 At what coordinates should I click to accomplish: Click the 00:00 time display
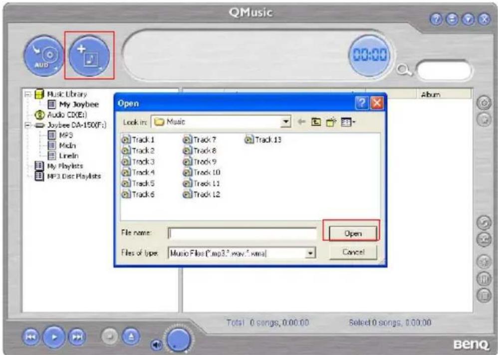pyautogui.click(x=370, y=54)
